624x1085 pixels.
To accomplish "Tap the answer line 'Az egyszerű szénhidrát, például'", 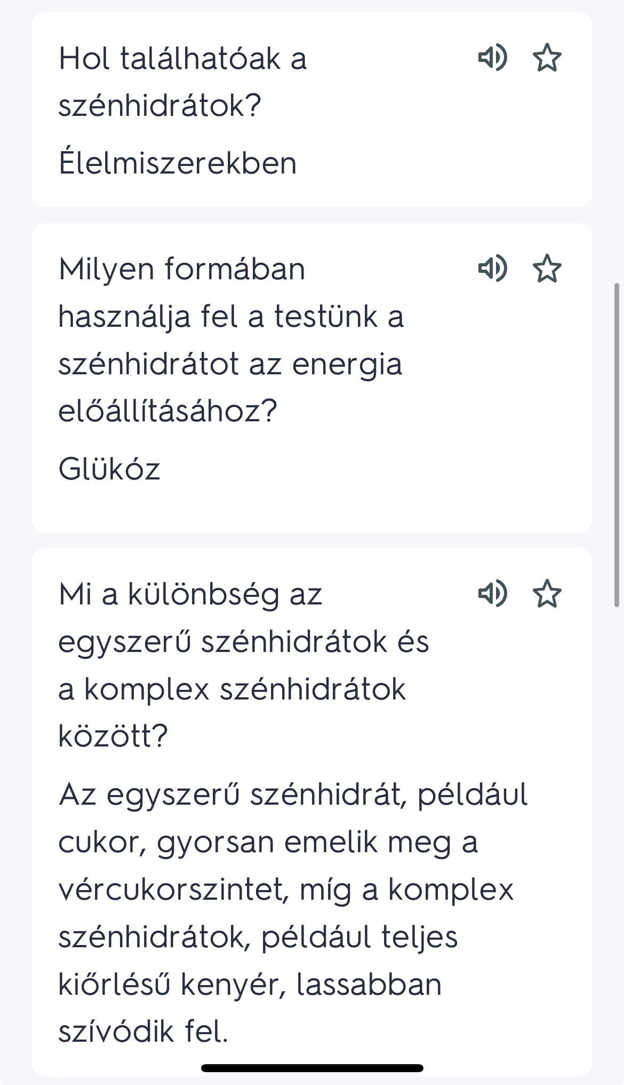I will point(293,795).
